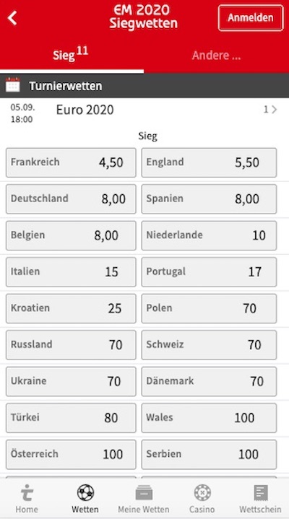Choose Portugal at odds 17

pos(209,271)
